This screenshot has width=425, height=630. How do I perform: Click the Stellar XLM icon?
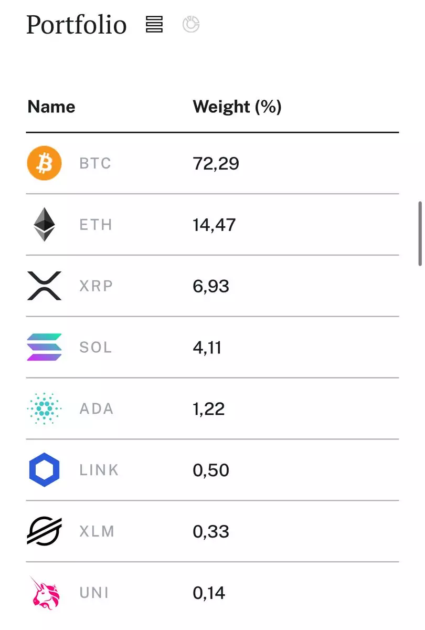pyautogui.click(x=44, y=531)
